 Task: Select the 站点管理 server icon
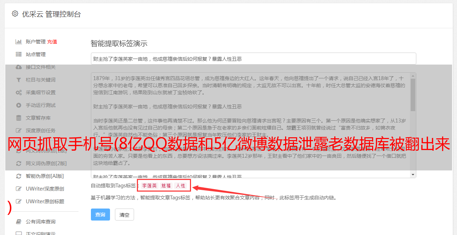point(19,54)
